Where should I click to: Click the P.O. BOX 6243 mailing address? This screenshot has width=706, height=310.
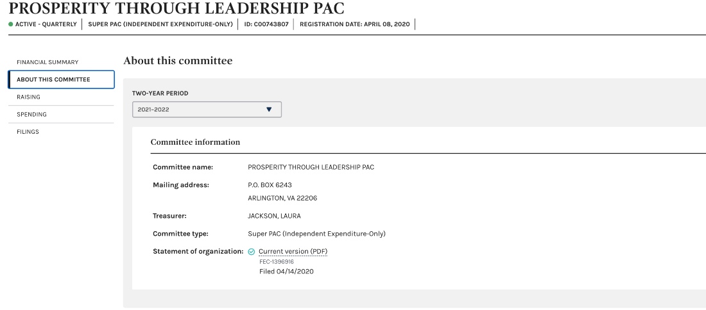pyautogui.click(x=270, y=185)
